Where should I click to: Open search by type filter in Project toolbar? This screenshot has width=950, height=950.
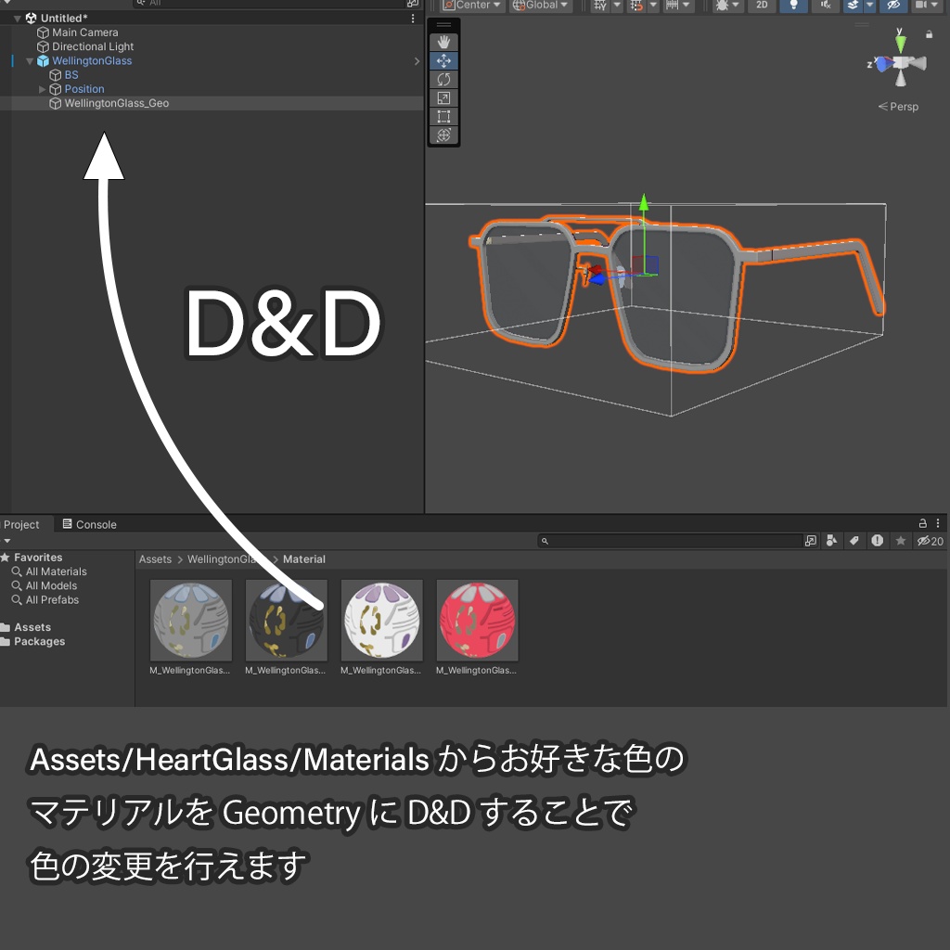click(x=832, y=540)
